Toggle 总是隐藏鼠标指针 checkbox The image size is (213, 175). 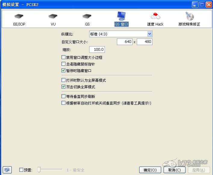(63, 64)
